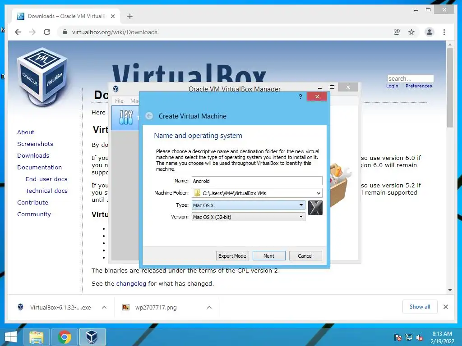Open Contribute link in sidebar
This screenshot has width=462, height=346.
pos(32,202)
